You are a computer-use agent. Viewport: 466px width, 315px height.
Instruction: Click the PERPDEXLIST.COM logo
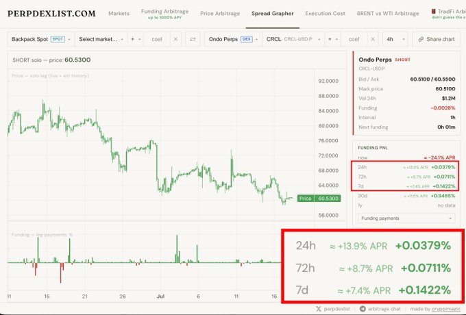[51, 14]
